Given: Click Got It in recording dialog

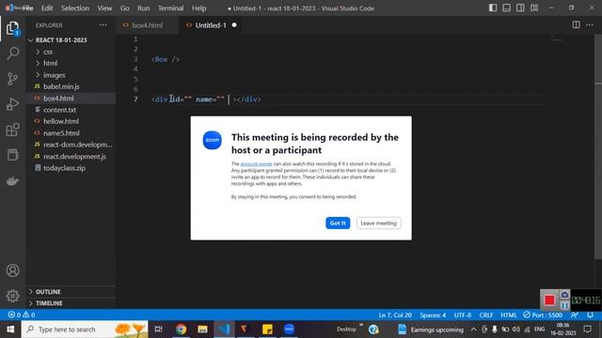Looking at the screenshot, I should coord(338,223).
